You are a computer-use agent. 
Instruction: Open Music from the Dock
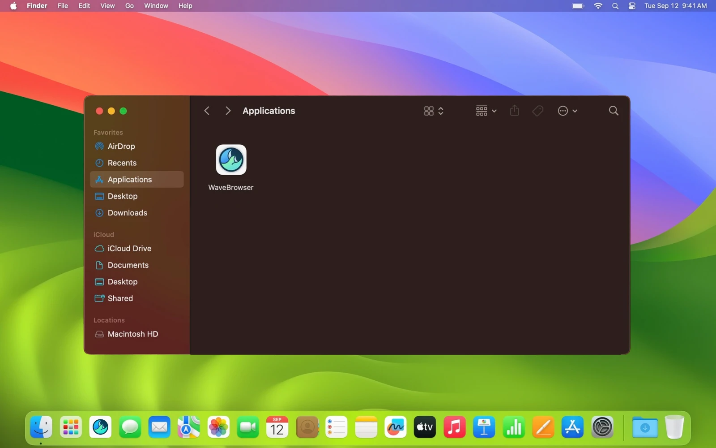455,427
